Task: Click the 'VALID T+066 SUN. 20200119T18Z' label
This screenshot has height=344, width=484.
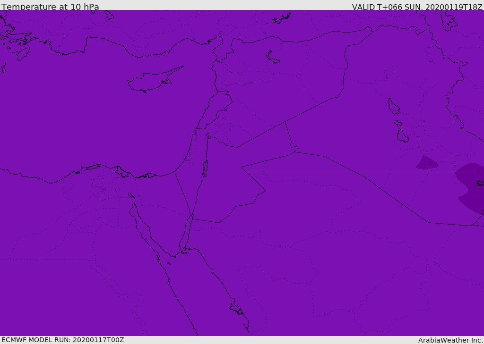Action: coord(417,7)
